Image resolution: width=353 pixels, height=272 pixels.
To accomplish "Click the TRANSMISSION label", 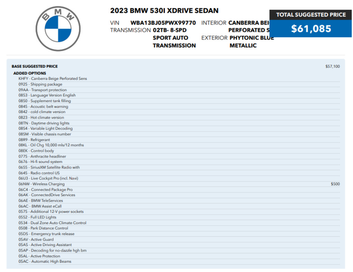I will tap(130, 30).
